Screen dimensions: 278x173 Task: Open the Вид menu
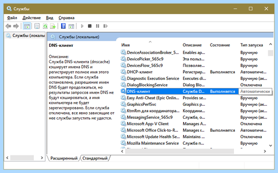50,18
